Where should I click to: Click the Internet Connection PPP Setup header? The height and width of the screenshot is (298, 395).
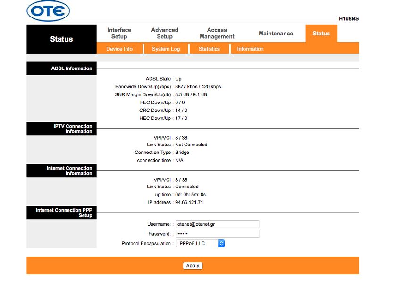[61, 213]
